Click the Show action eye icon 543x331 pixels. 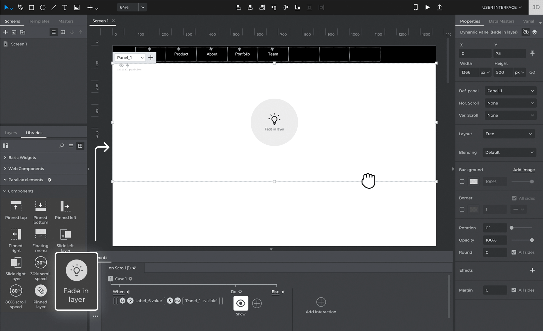coord(241,303)
